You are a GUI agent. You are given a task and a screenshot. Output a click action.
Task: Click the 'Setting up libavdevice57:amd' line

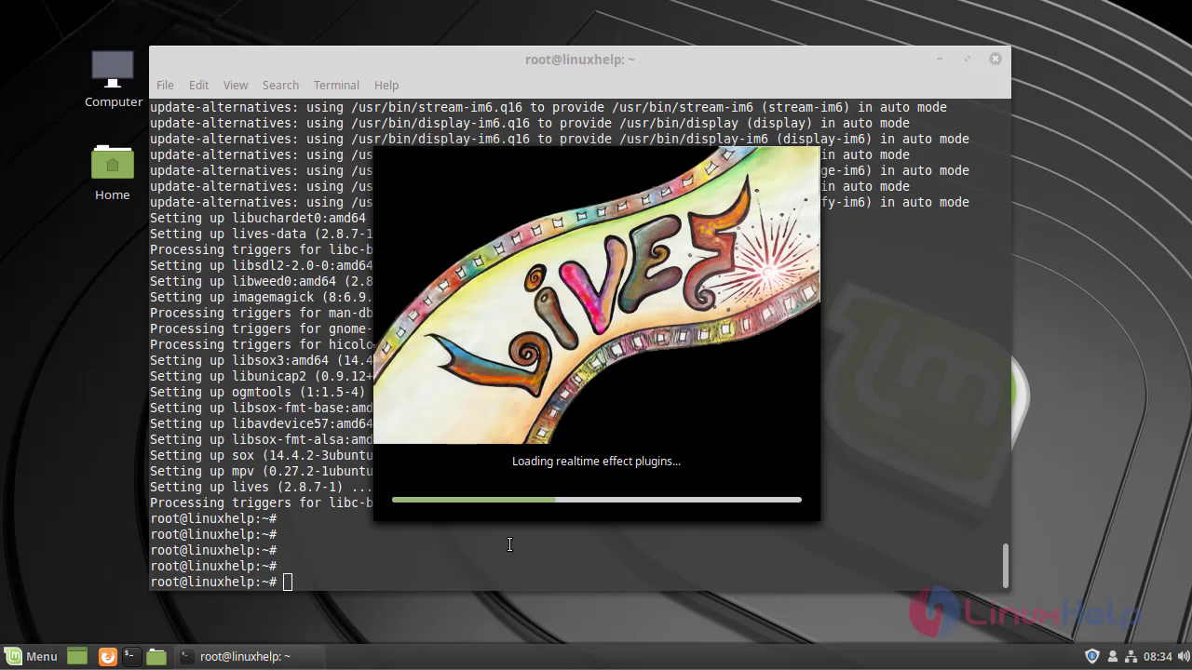(x=261, y=423)
